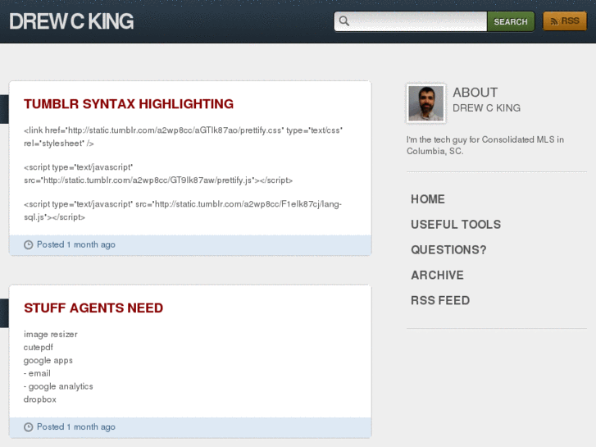Click Posted 1 month ago on first post
596x447 pixels.
pyautogui.click(x=75, y=245)
